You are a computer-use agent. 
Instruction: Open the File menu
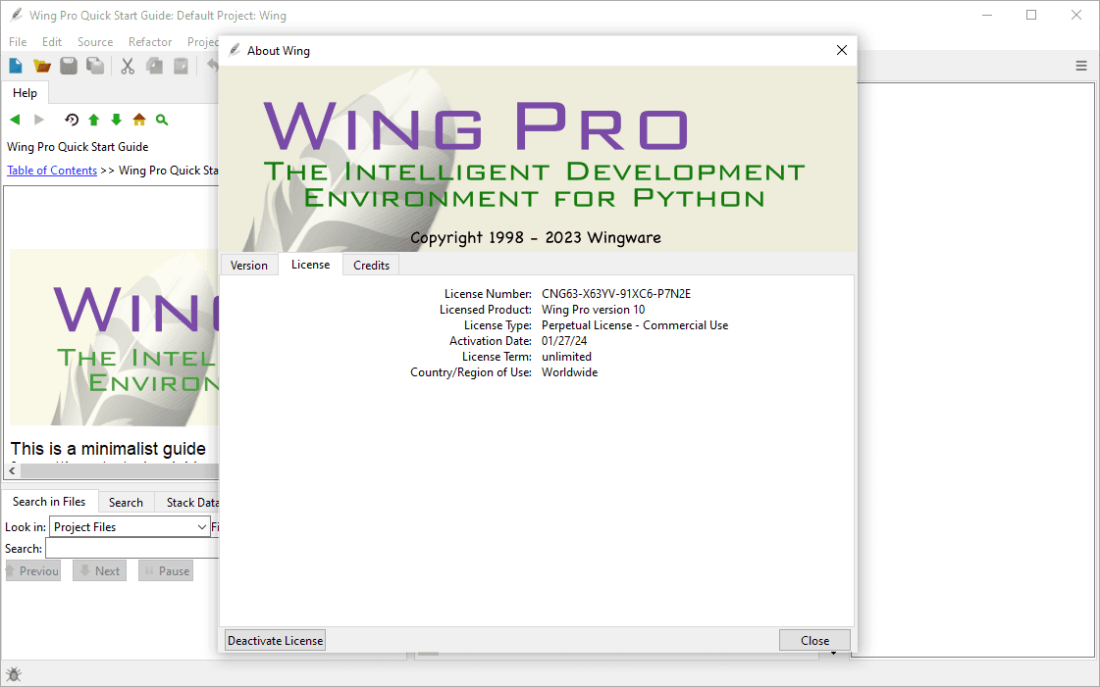[x=18, y=42]
